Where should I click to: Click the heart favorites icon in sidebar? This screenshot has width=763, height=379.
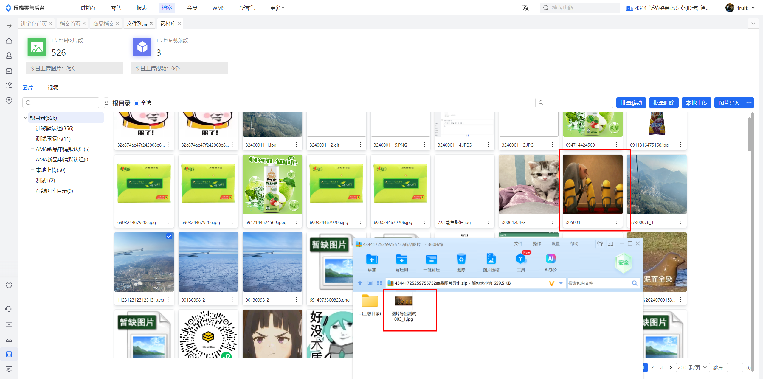[x=9, y=285]
